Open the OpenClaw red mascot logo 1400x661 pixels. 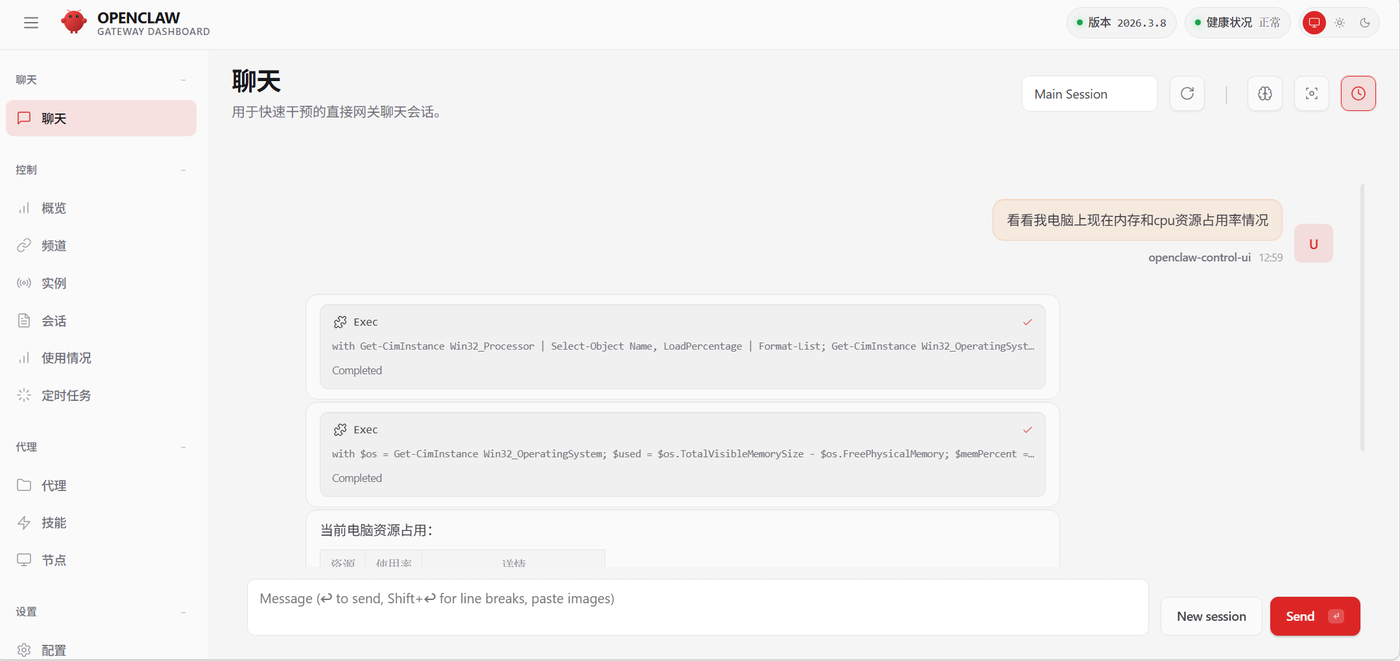pos(74,22)
